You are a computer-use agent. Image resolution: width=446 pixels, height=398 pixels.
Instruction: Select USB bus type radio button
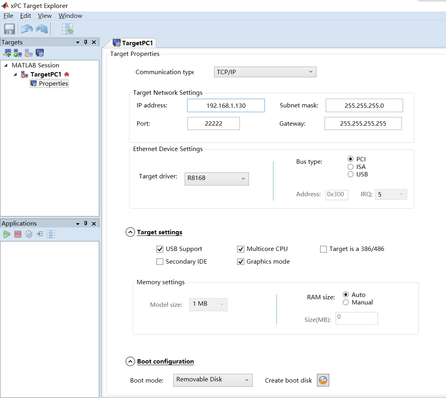tap(350, 174)
